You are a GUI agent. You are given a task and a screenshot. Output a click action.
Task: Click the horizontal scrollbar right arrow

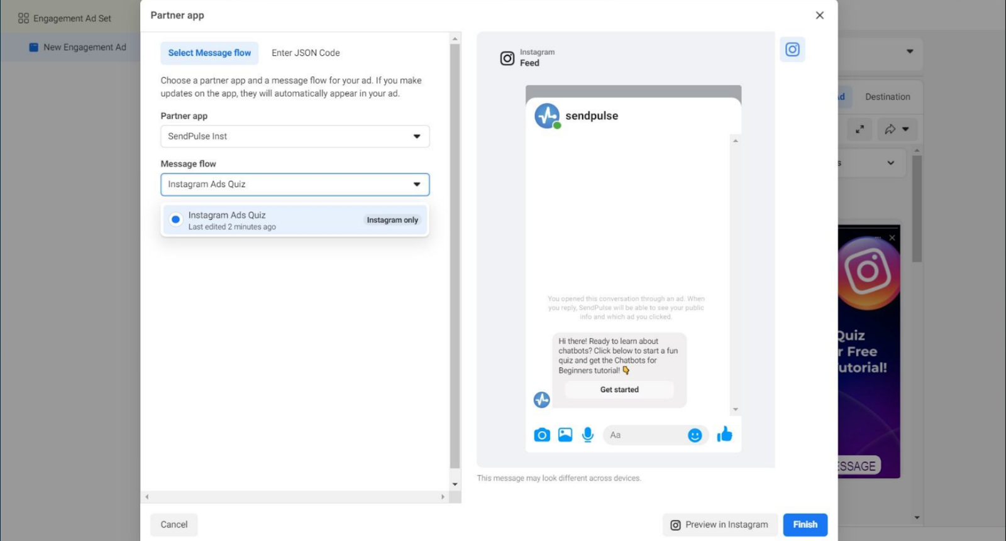443,497
